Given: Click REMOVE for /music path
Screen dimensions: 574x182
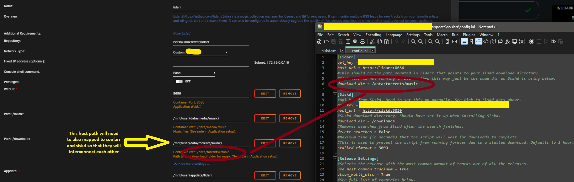Looking at the screenshot, I should click(x=290, y=118).
